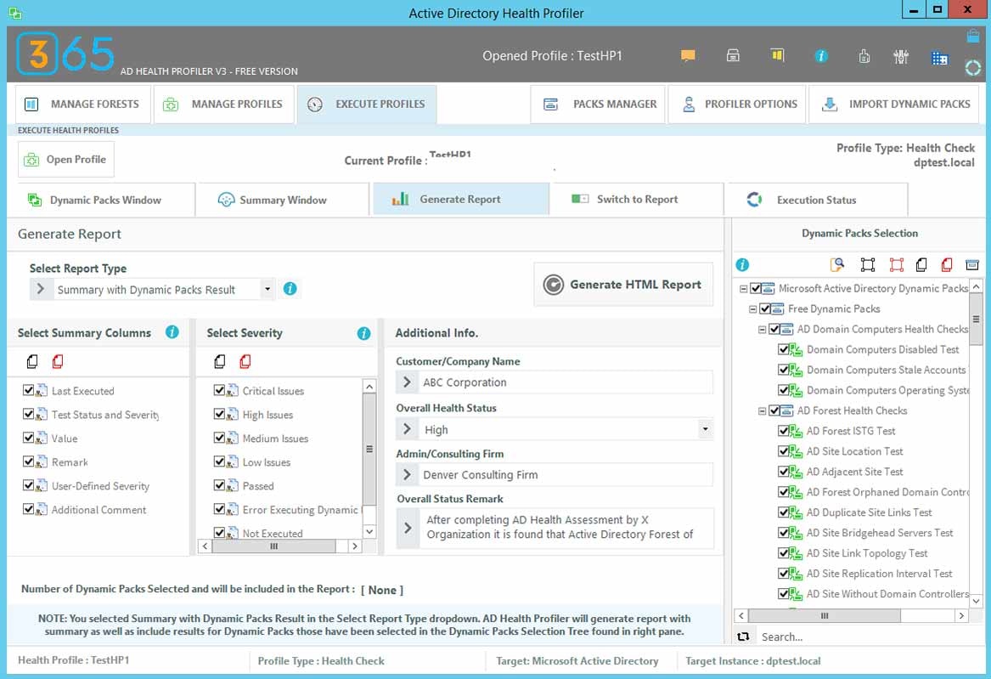This screenshot has height=679, width=991.
Task: Click the yellow book icon in header
Action: pos(777,55)
